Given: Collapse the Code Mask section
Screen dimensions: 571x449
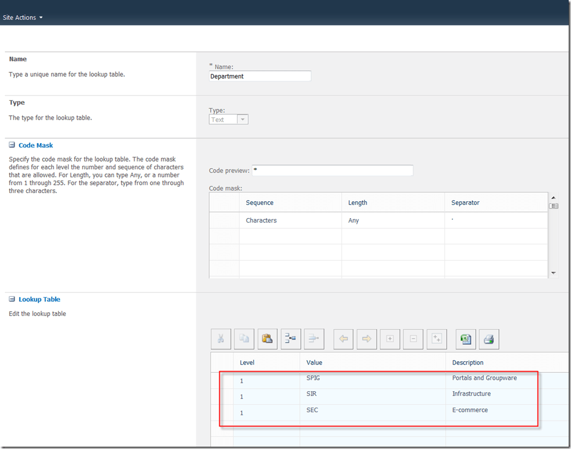Looking at the screenshot, I should coord(12,145).
